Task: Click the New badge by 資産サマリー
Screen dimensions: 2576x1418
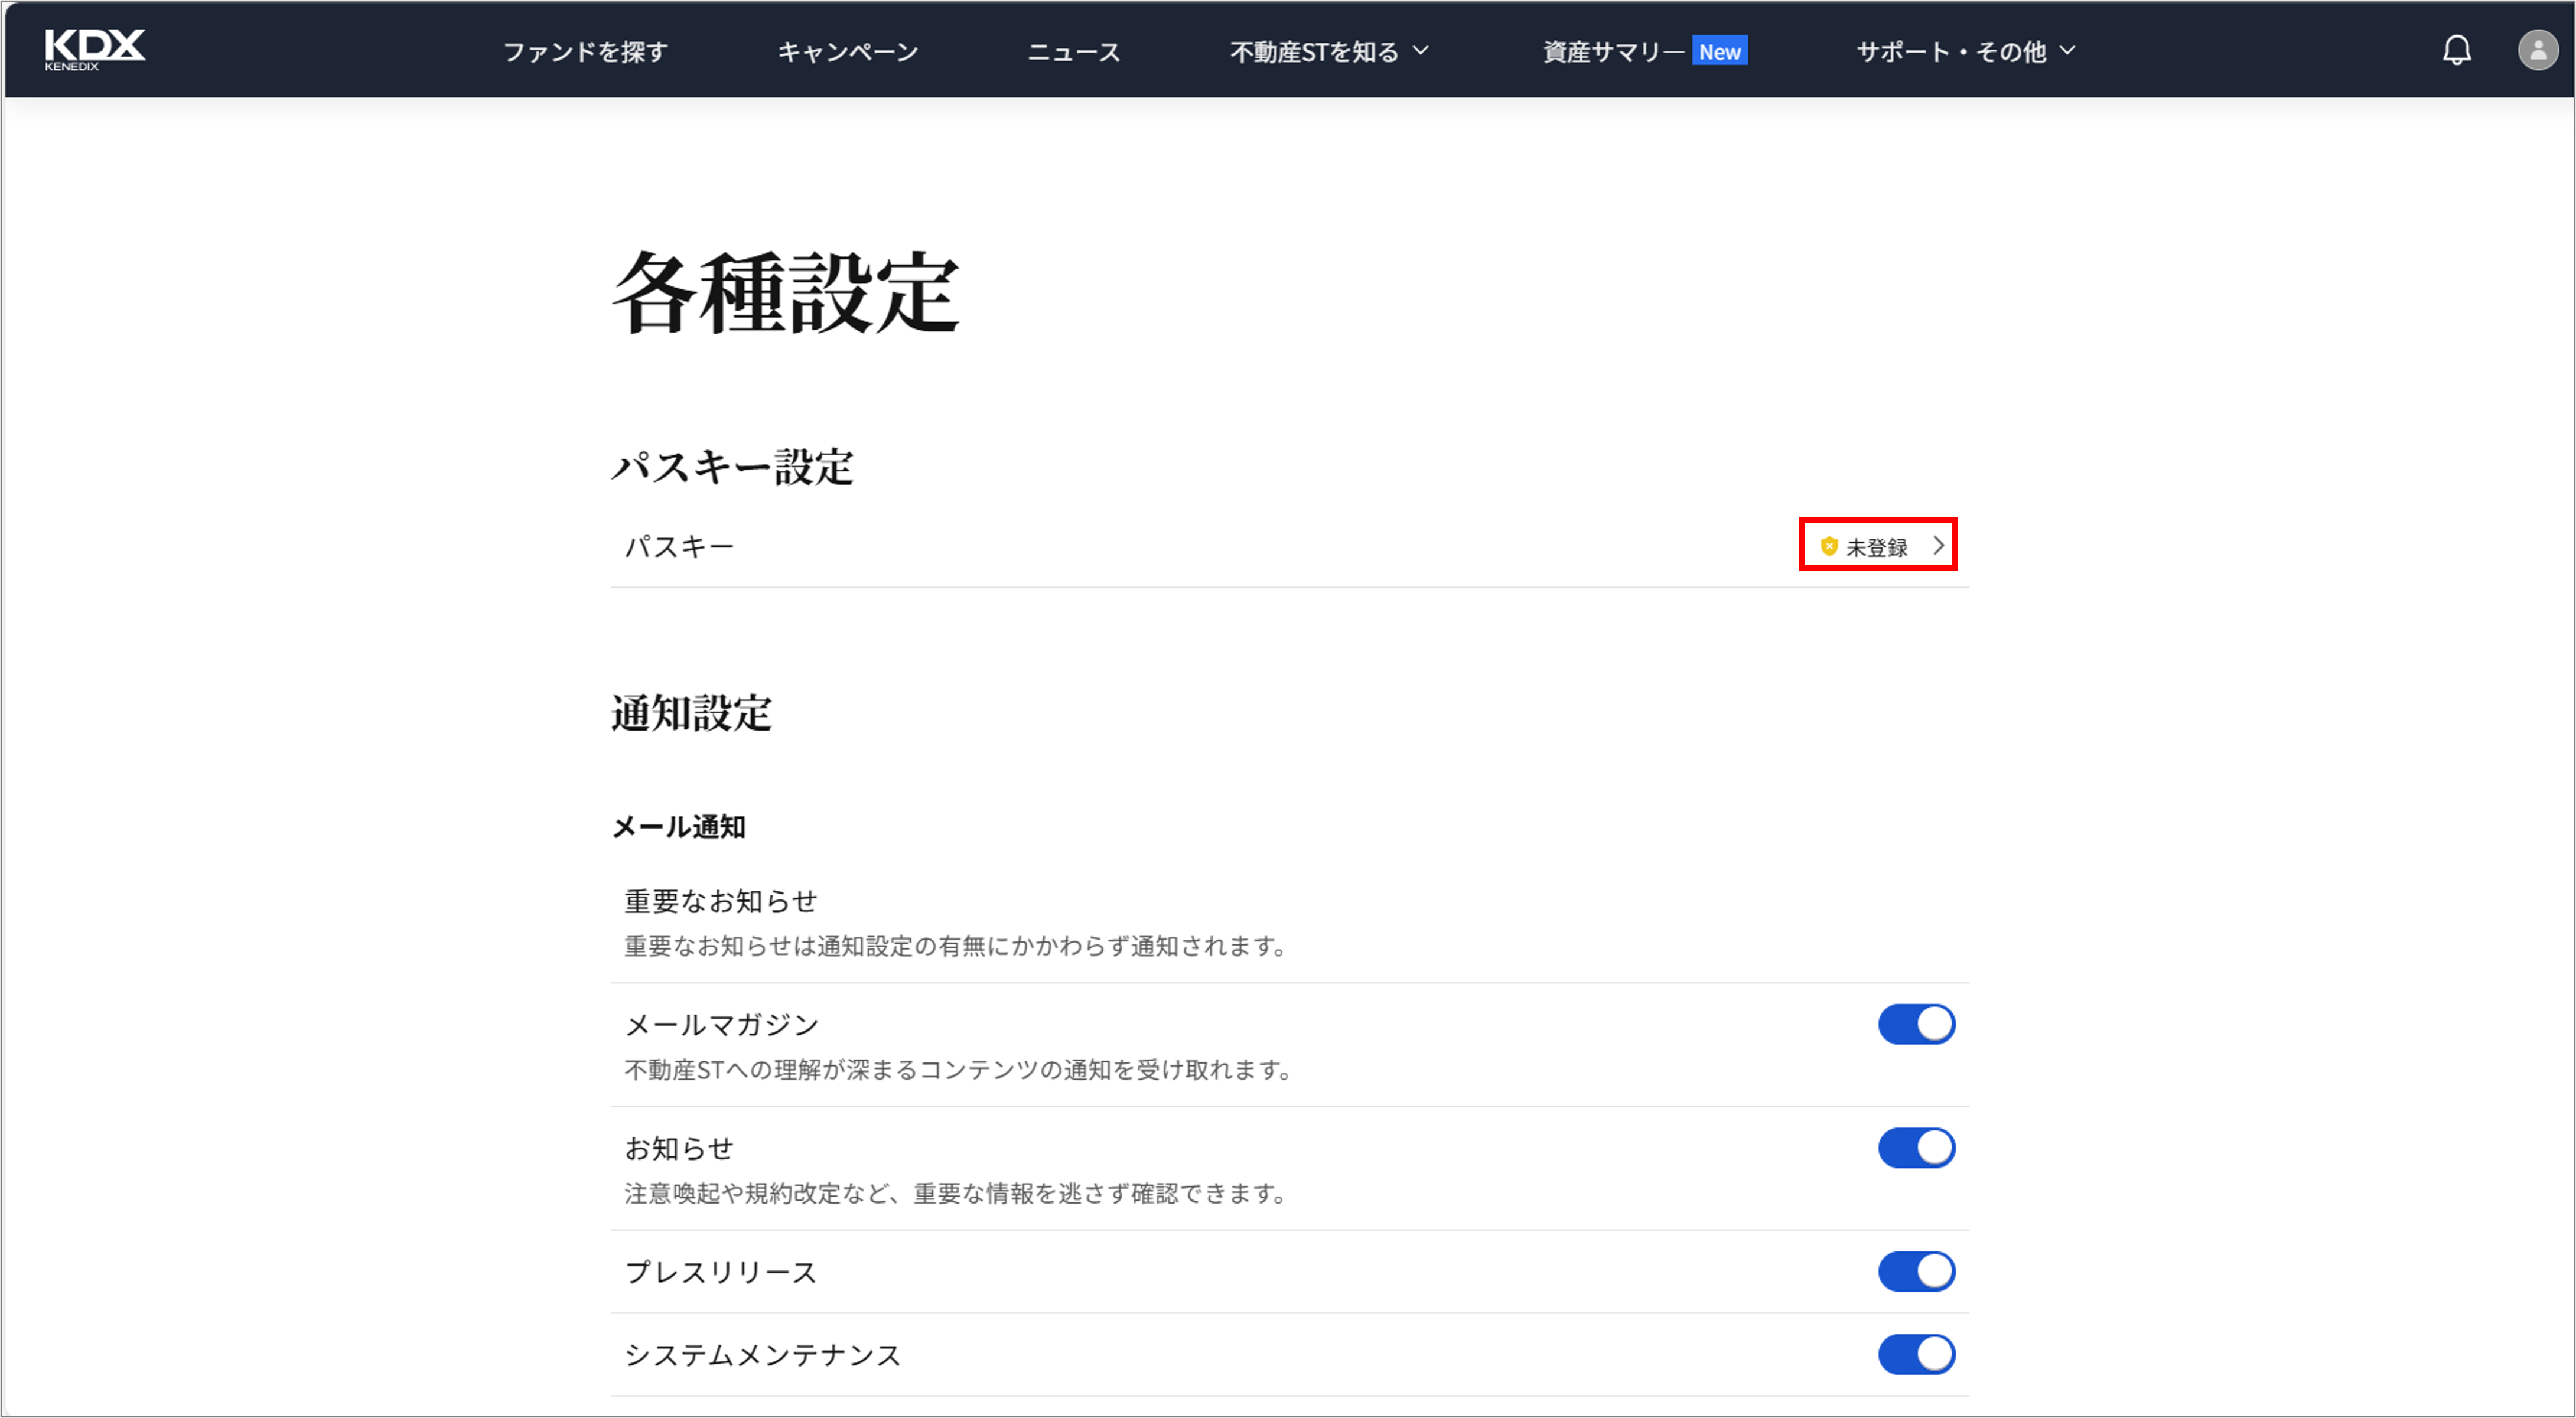Action: click(x=1719, y=52)
